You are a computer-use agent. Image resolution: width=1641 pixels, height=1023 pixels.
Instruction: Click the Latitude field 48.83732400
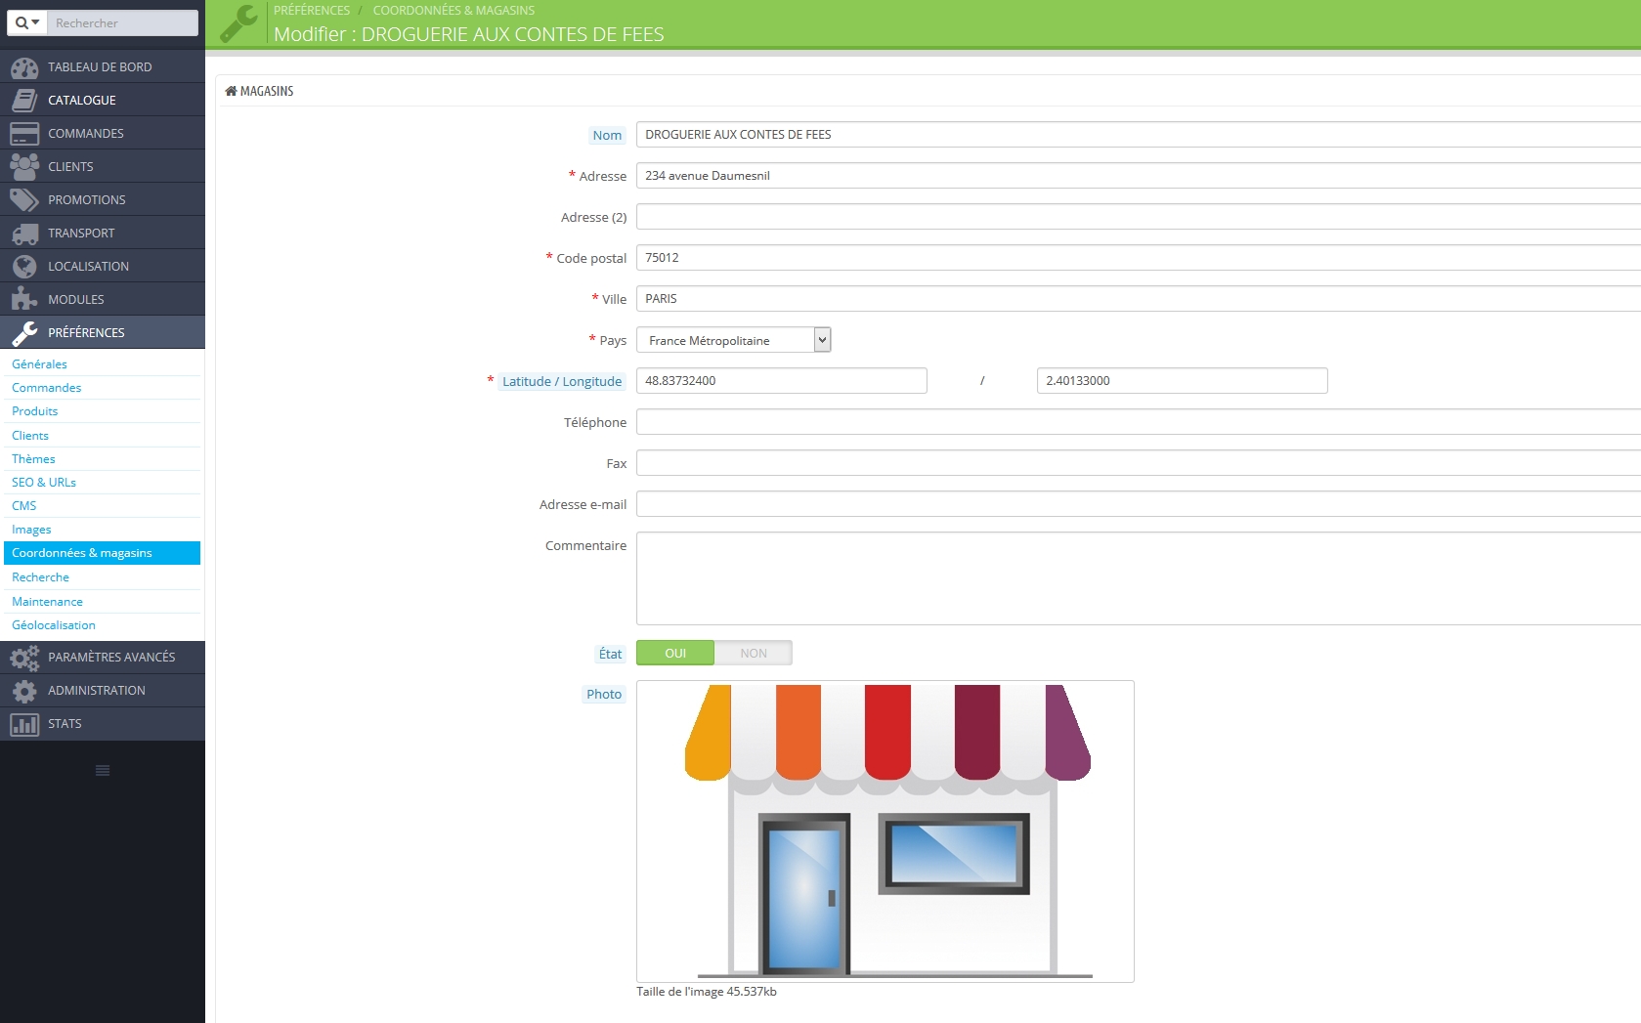[x=782, y=381]
